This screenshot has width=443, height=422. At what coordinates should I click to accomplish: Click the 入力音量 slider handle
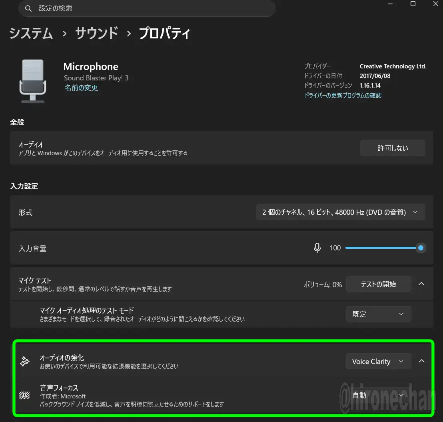(420, 248)
